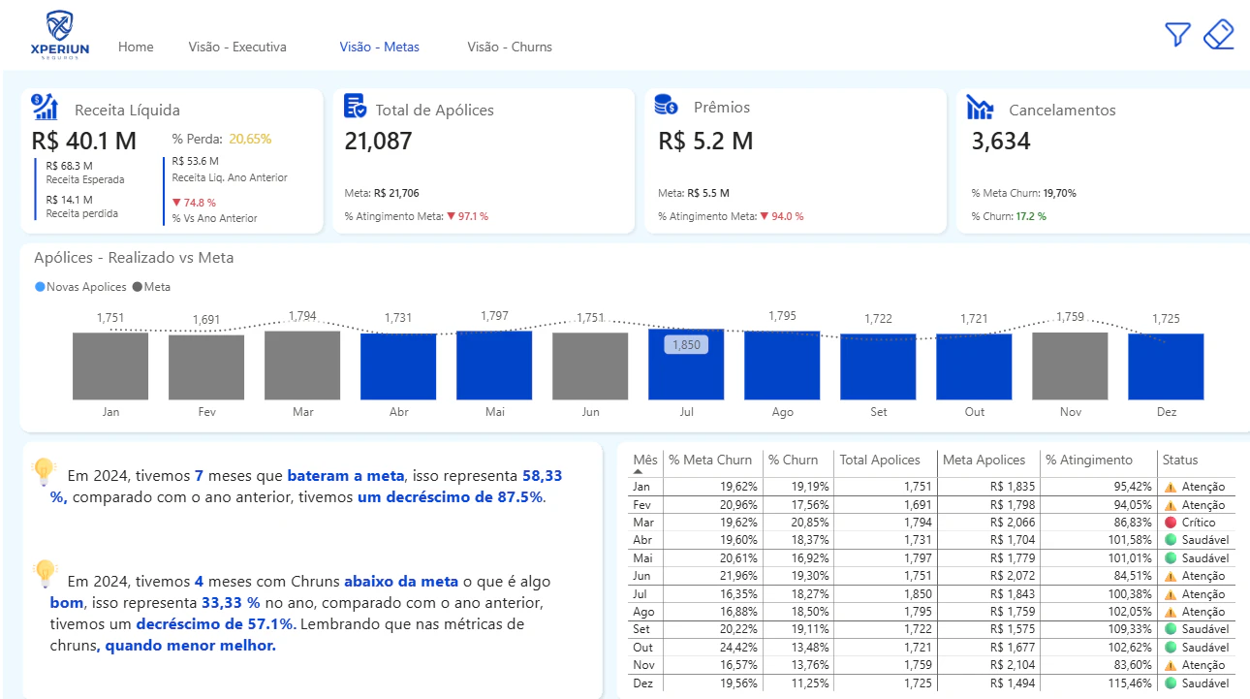Image resolution: width=1250 pixels, height=699 pixels.
Task: Click the green Saudável icon in the Dez row
Action: coord(1170,683)
